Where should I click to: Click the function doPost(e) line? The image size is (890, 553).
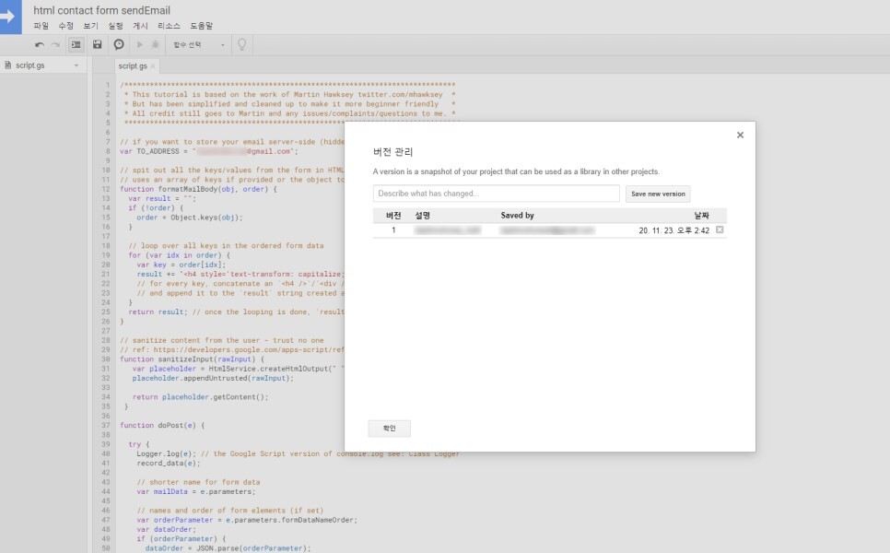(x=162, y=425)
